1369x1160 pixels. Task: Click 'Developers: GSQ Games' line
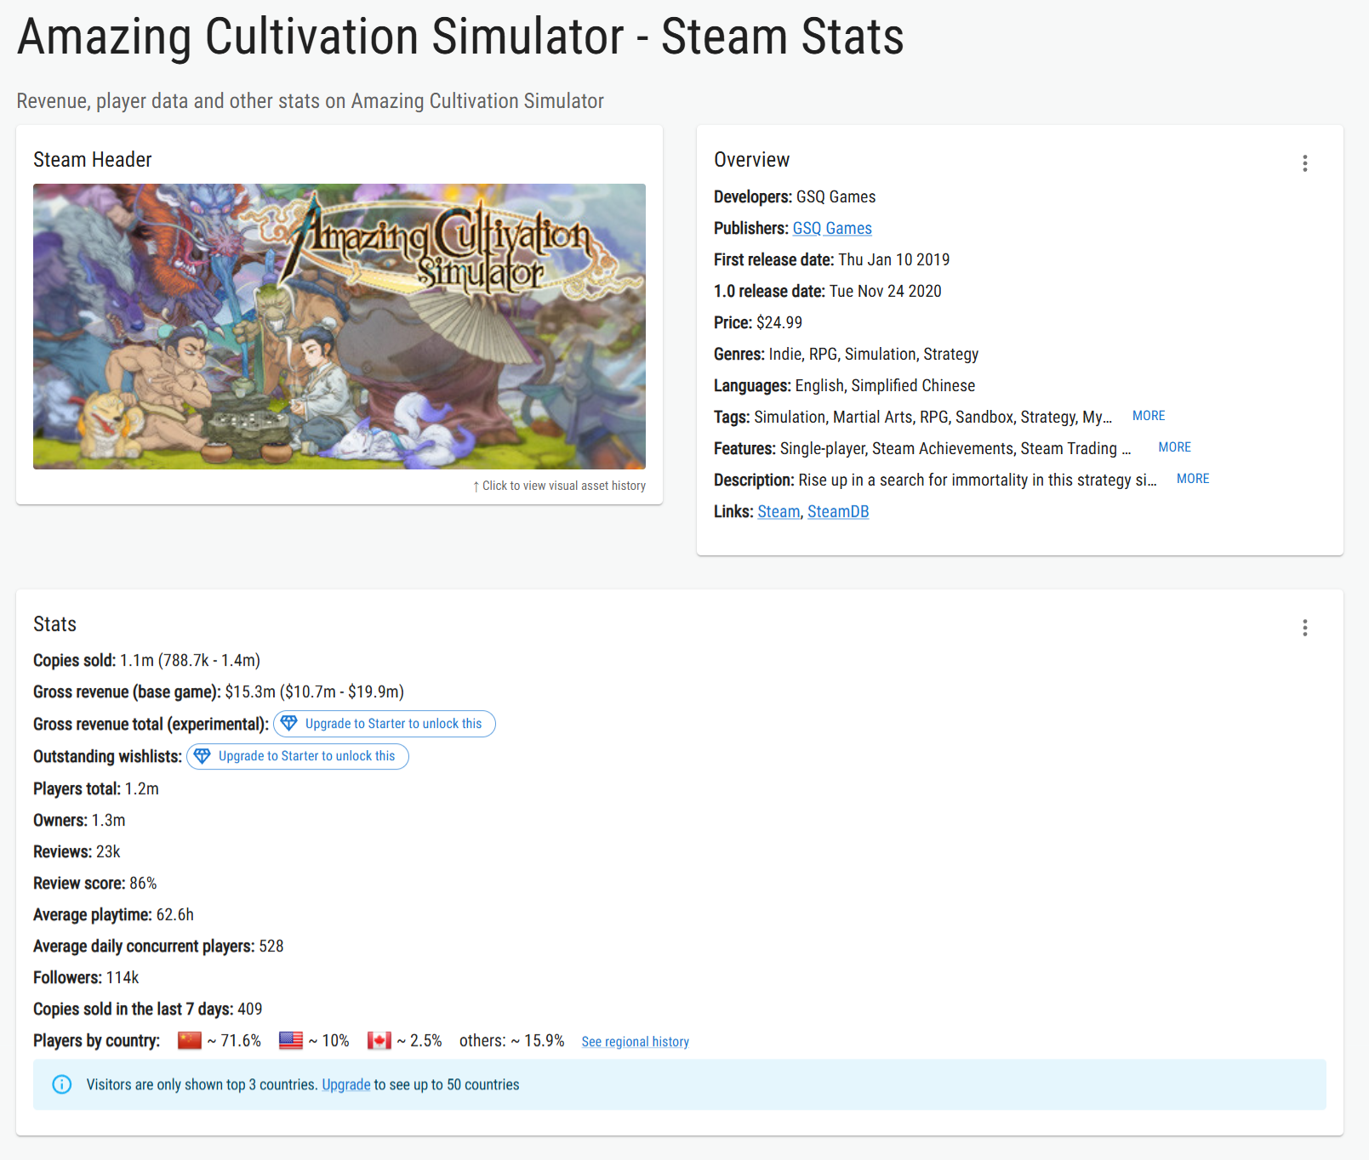795,196
